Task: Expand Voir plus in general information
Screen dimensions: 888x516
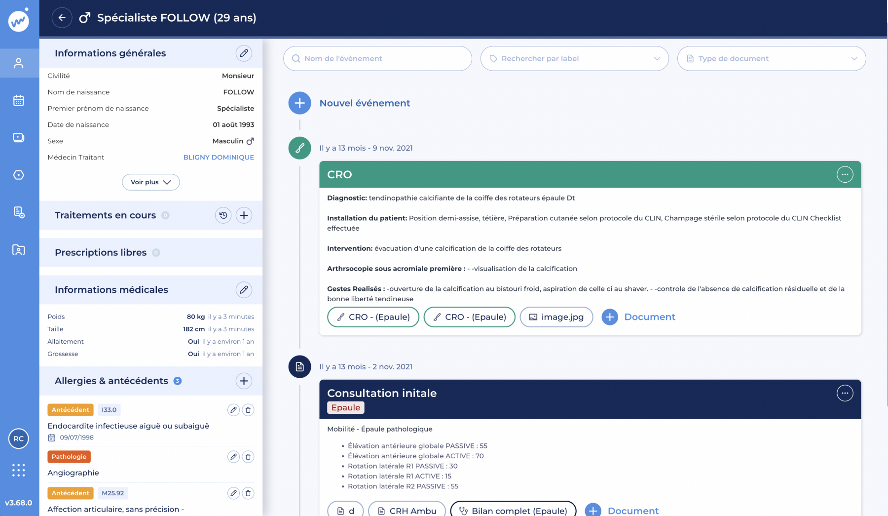Action: [x=150, y=182]
